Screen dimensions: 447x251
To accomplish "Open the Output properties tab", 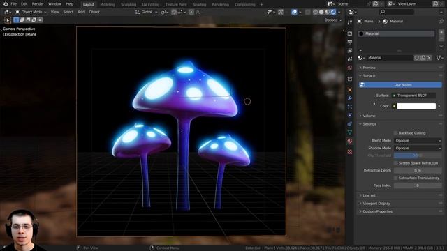I will 350,42.
